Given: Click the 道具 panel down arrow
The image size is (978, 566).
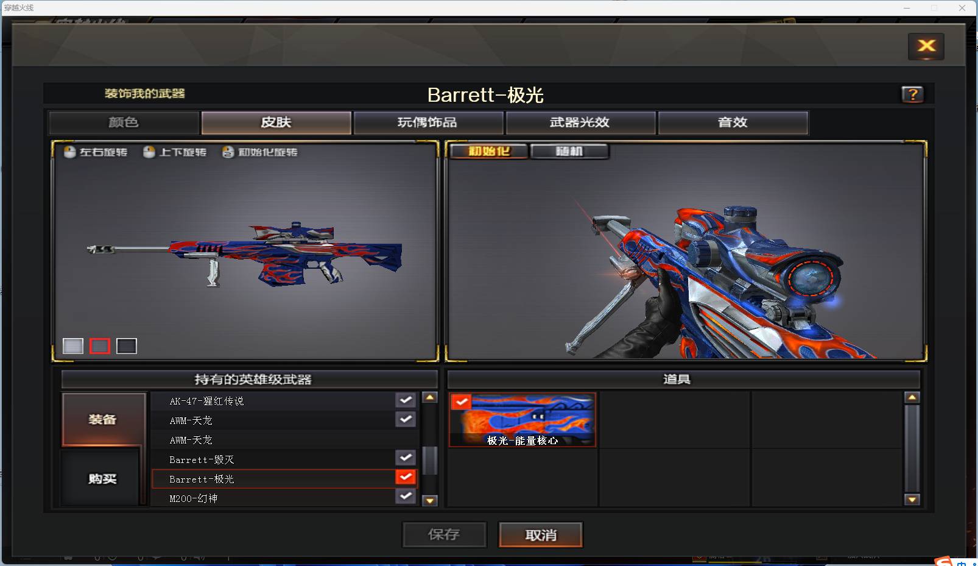Looking at the screenshot, I should click(912, 500).
